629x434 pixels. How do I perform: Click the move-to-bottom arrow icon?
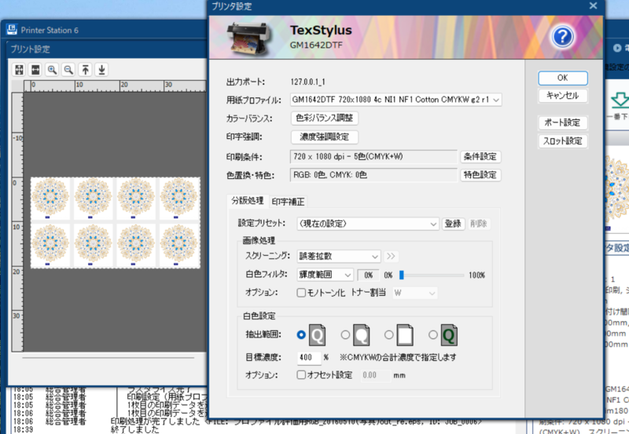[102, 70]
